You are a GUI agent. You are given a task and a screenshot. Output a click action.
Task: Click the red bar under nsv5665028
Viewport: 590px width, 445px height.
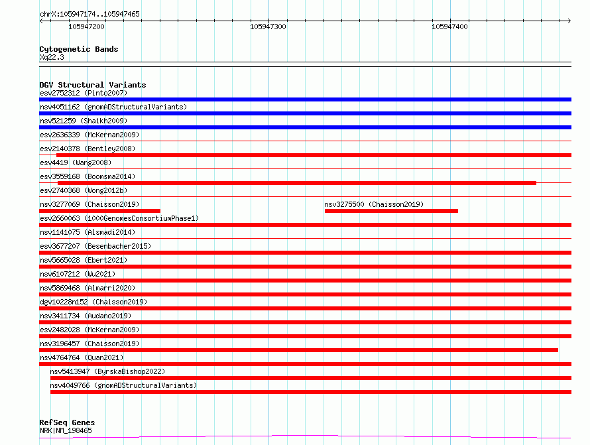pyautogui.click(x=305, y=267)
